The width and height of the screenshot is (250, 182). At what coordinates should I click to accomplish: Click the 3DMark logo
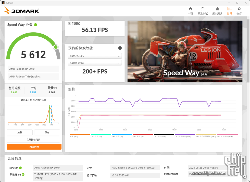pos(21,11)
